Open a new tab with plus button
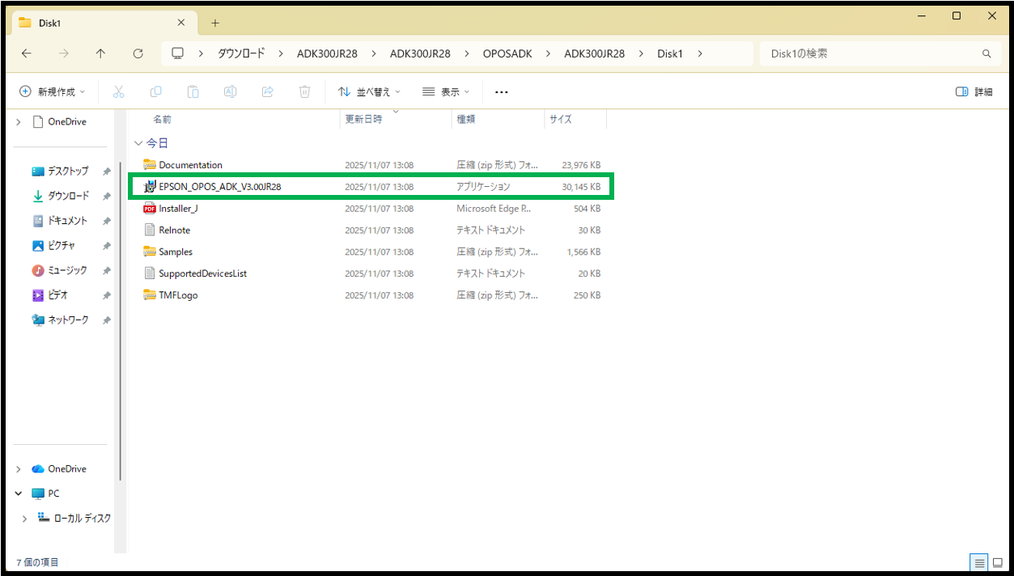This screenshot has width=1014, height=576. 215,23
